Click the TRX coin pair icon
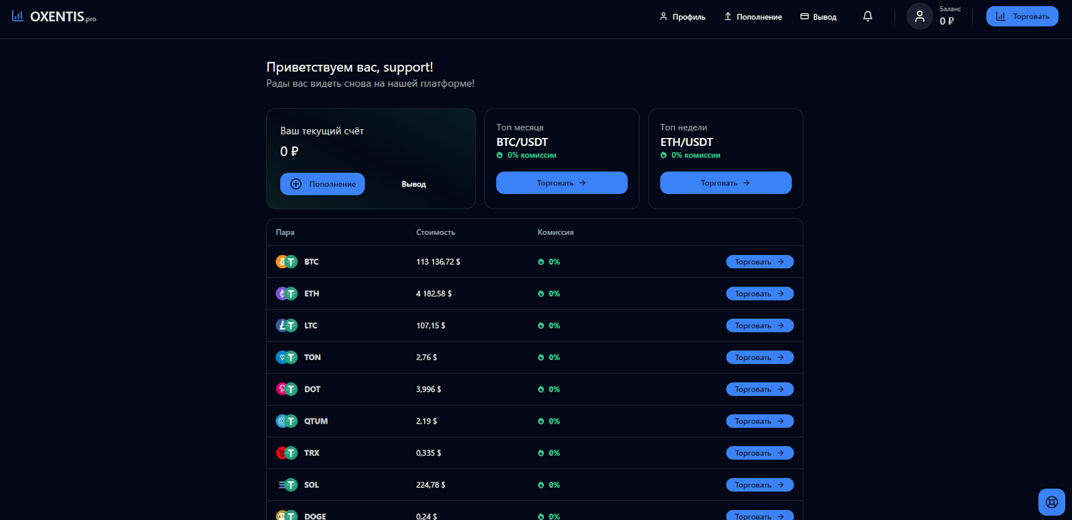 click(286, 453)
